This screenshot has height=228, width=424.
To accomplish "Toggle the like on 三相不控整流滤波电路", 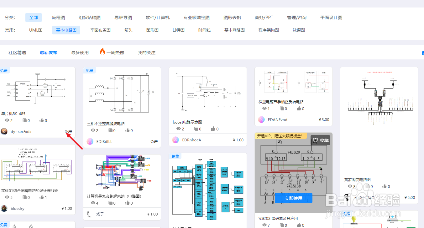I will point(127,130).
